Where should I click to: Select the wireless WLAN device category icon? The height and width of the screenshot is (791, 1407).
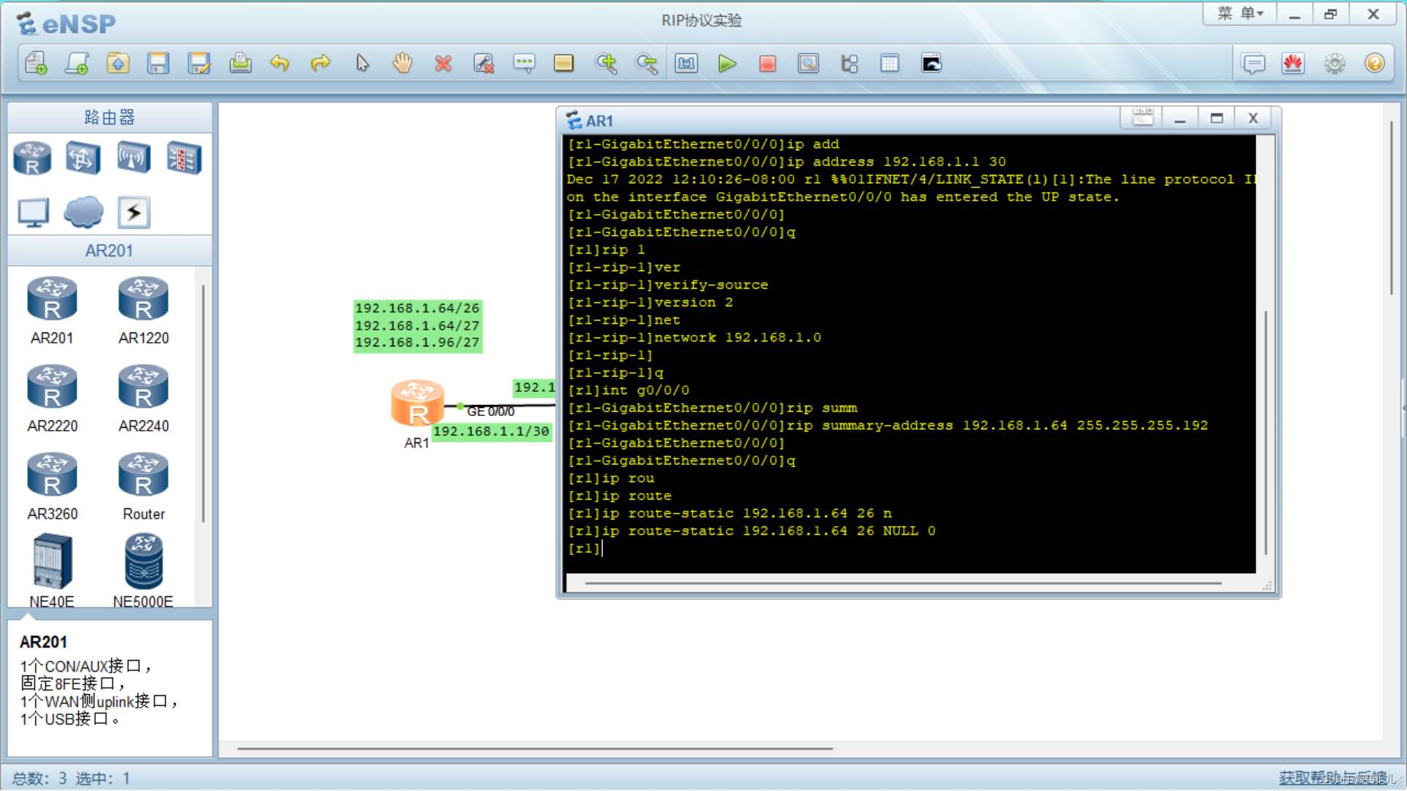click(133, 157)
